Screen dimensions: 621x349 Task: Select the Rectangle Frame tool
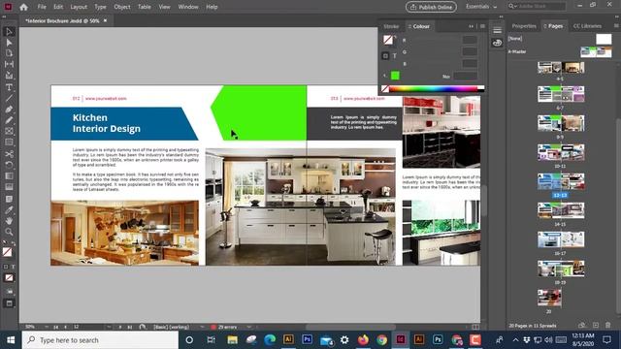tap(9, 131)
